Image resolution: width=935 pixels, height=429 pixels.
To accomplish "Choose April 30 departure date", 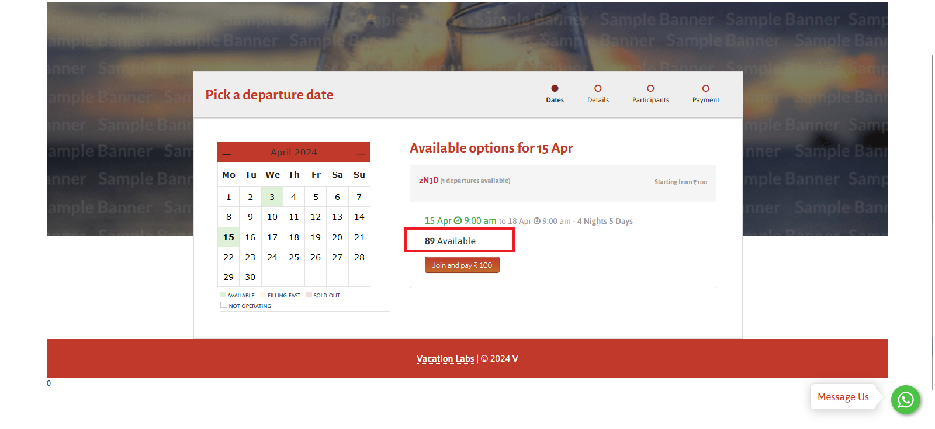I will tap(250, 277).
